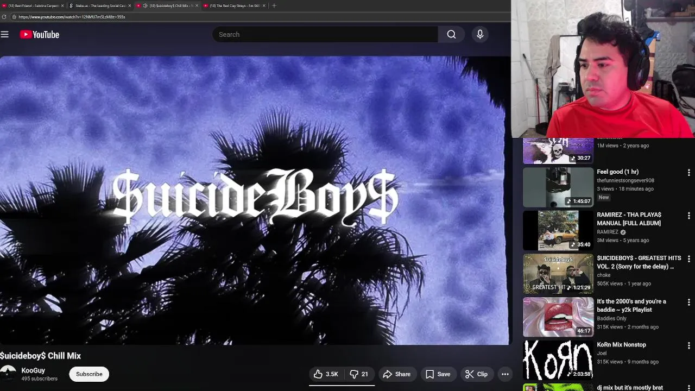Open more actions ellipsis under the video
The height and width of the screenshot is (391, 695).
point(505,374)
